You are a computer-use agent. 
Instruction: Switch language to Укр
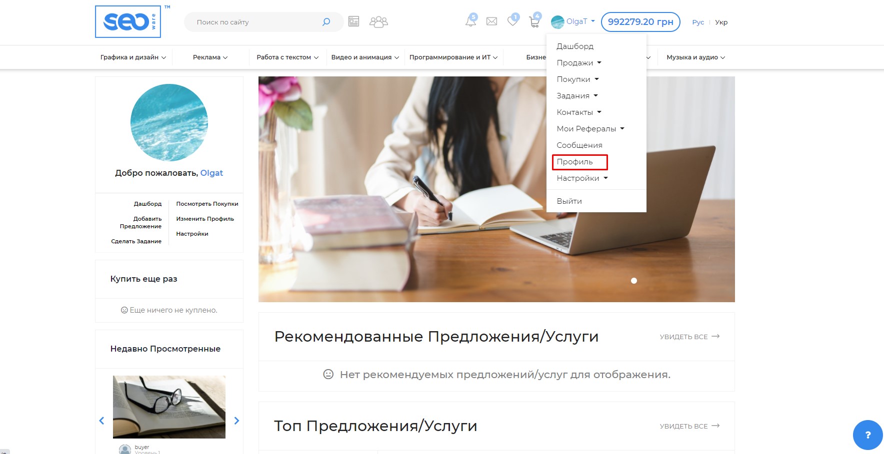(x=721, y=22)
